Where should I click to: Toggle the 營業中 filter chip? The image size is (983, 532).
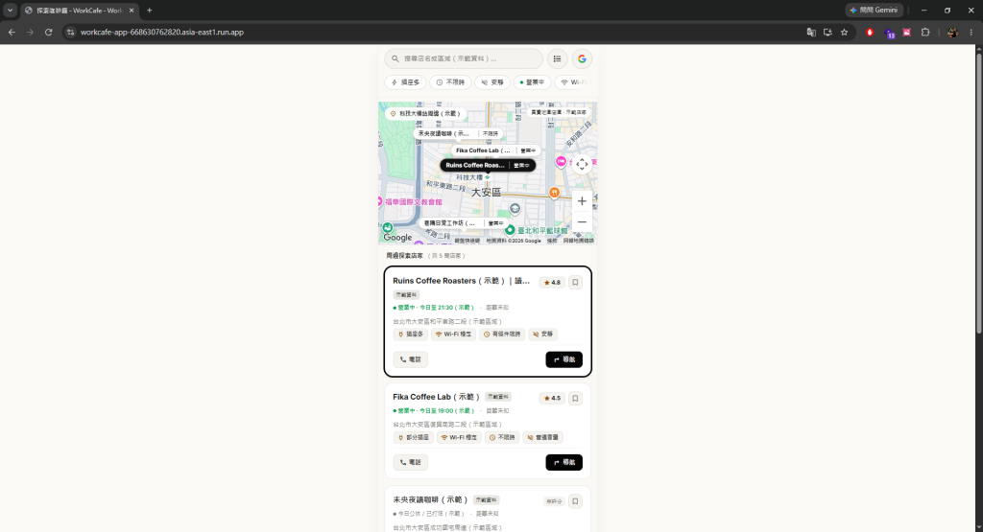click(x=532, y=82)
